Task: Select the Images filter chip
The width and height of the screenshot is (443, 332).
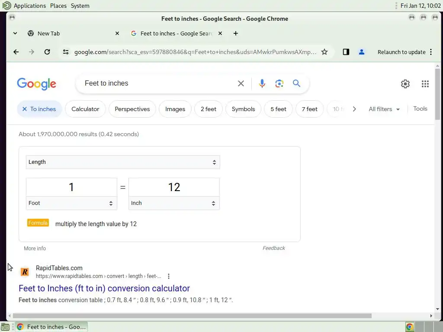Action: [175, 109]
